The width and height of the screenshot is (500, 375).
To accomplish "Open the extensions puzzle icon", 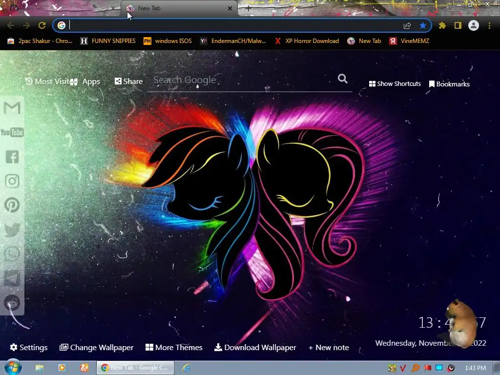I will click(x=442, y=25).
